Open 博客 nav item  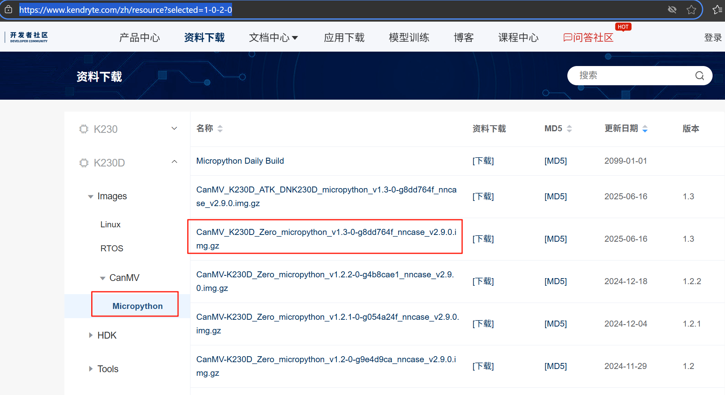click(464, 38)
